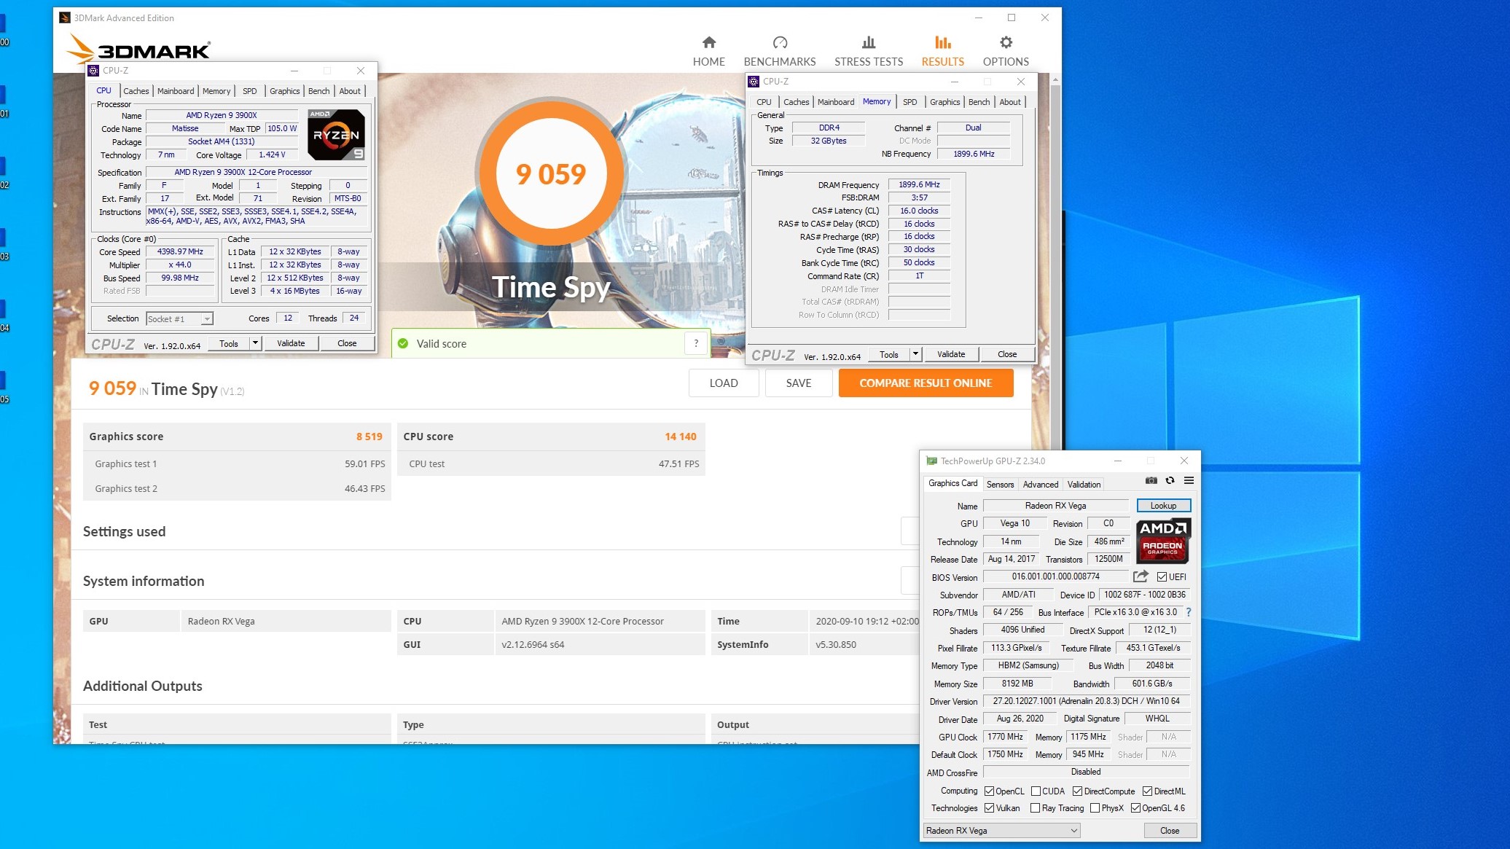The width and height of the screenshot is (1510, 849).
Task: Click the Lookup button in GPU-Z
Action: click(1163, 506)
